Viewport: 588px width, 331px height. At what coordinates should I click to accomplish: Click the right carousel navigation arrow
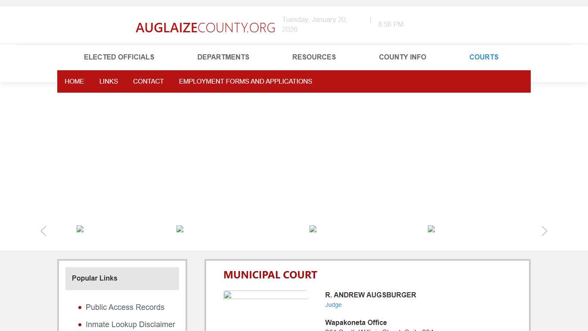pos(544,231)
